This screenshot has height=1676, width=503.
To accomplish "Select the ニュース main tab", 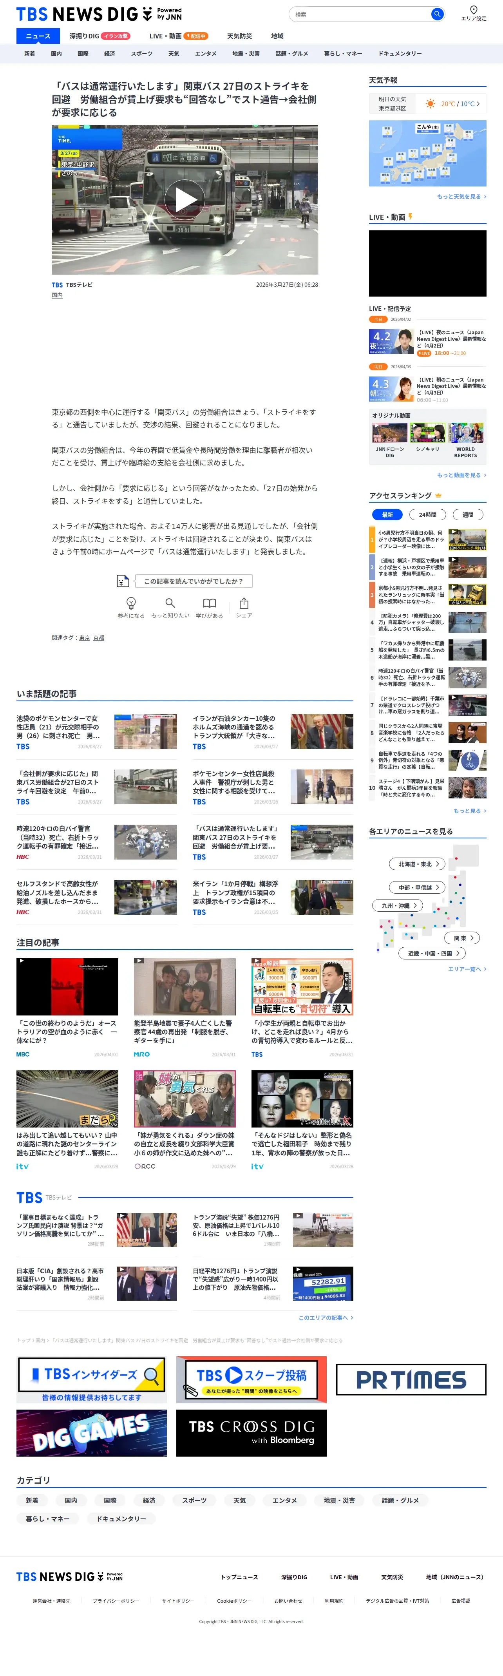I will 38,36.
